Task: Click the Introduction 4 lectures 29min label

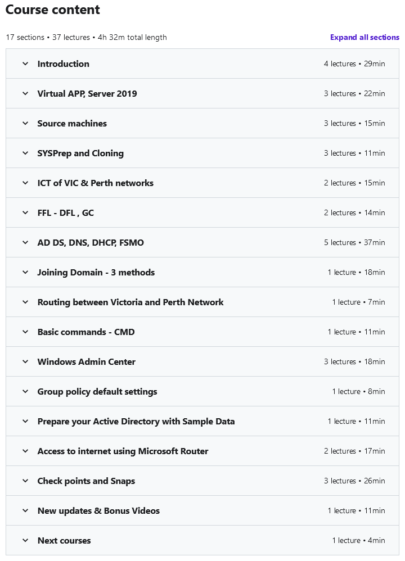Action: 354,64
